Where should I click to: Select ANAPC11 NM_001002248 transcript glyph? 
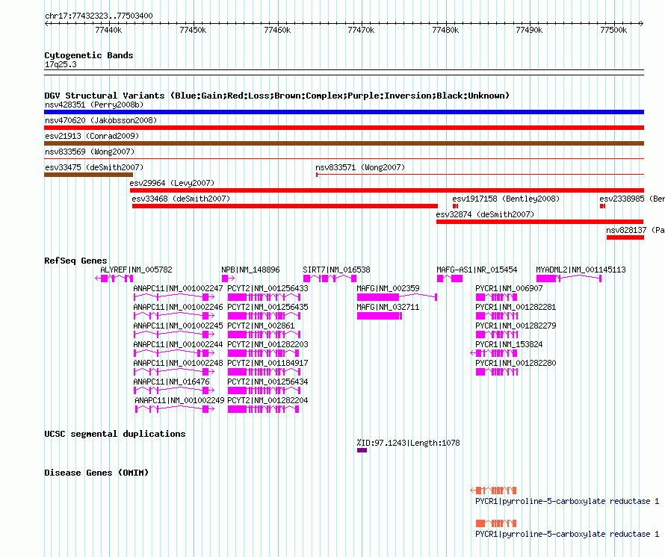tap(174, 371)
